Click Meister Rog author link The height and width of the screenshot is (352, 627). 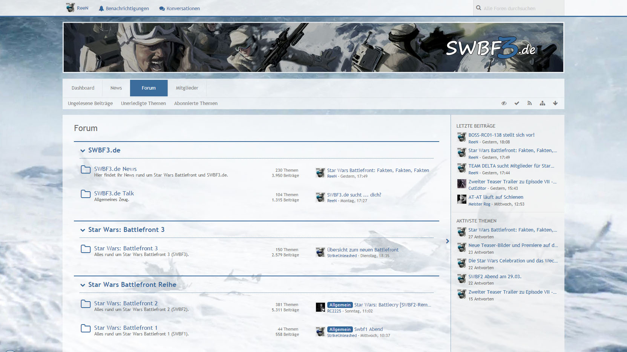tap(479, 204)
